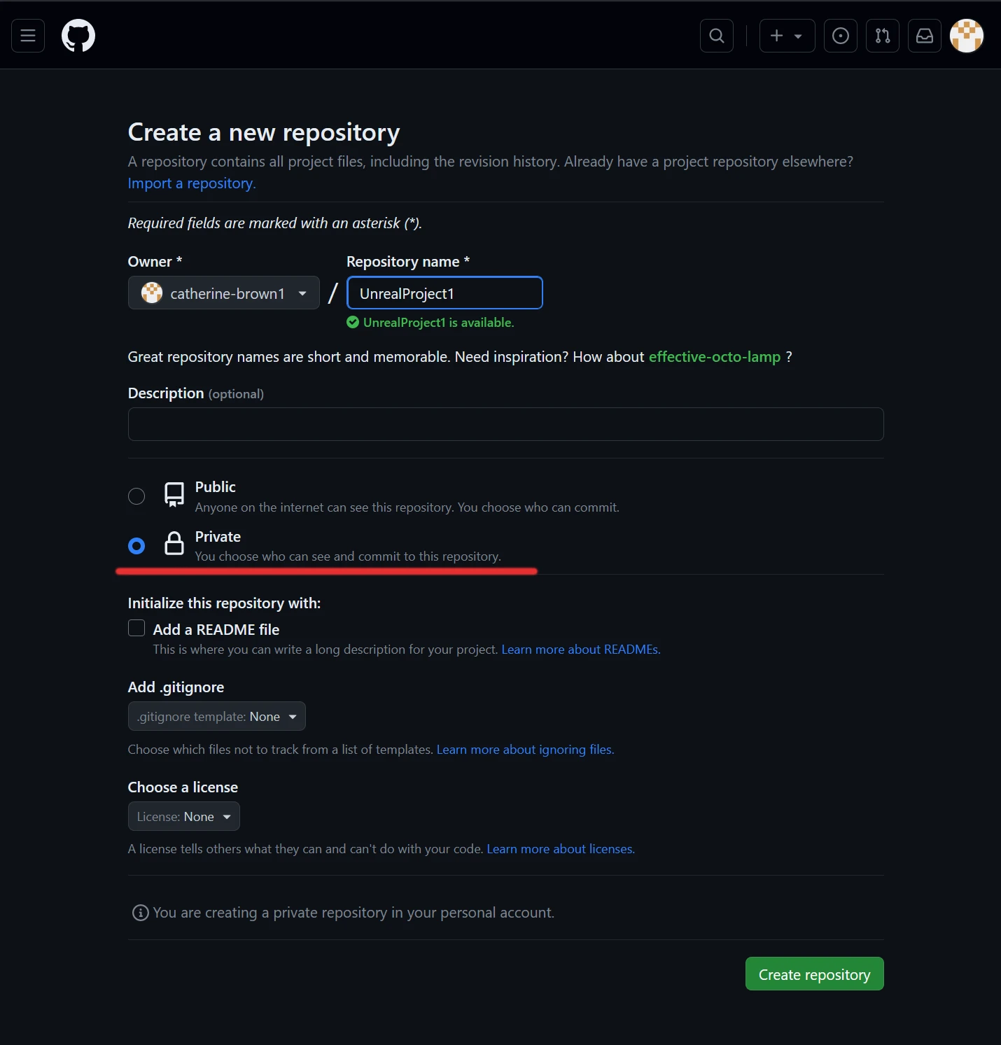Open Learn more about licenses
Screen dimensions: 1001x1045
(559, 848)
